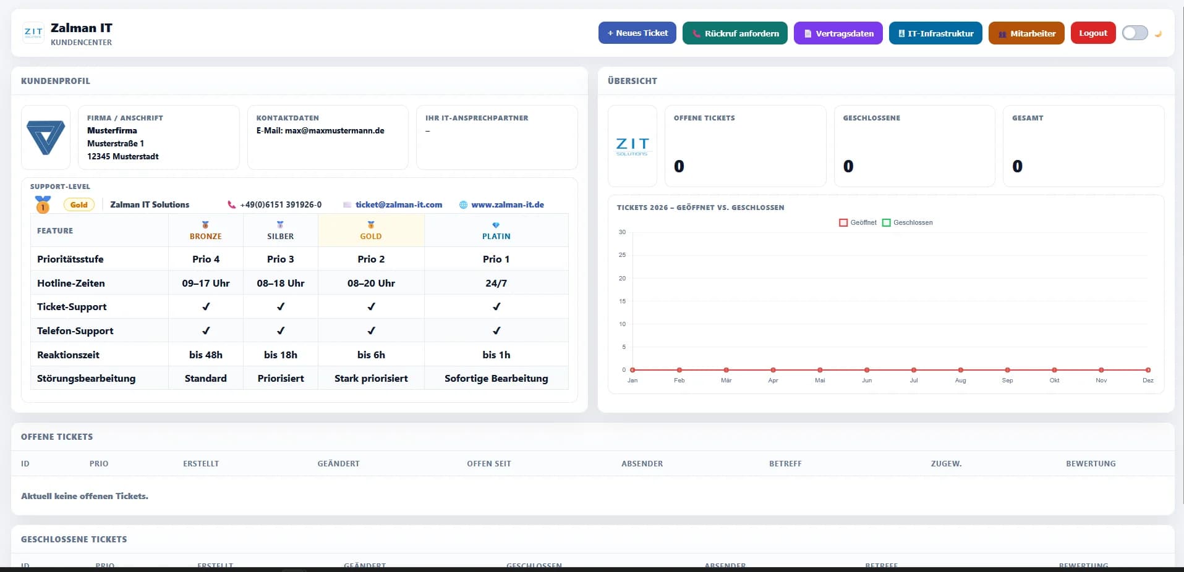This screenshot has height=572, width=1184.
Task: Click the 'Störungsbearbeitung' feature row label
Action: (86, 378)
